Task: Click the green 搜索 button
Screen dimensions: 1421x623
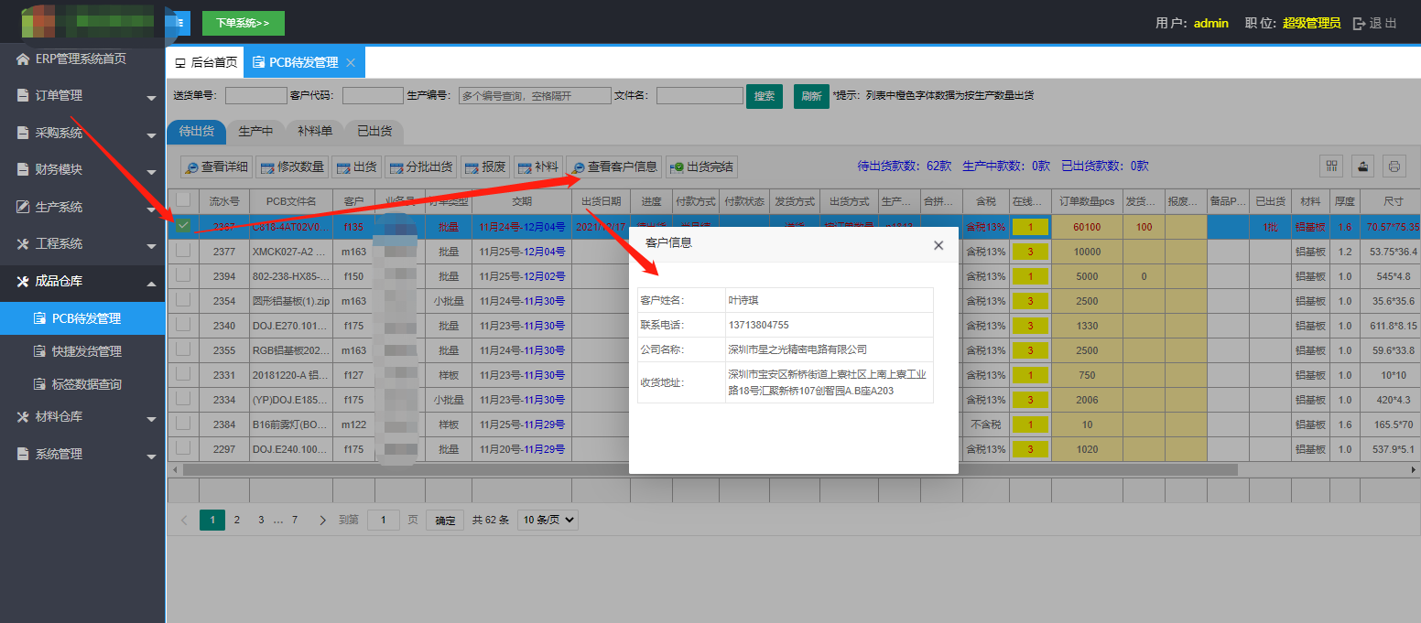Action: (764, 96)
